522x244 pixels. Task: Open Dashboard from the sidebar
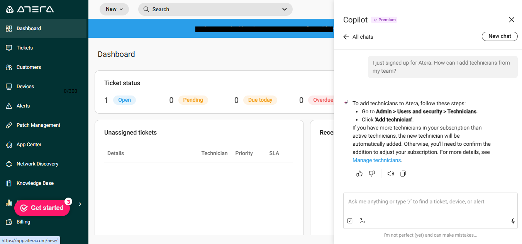[43, 29]
